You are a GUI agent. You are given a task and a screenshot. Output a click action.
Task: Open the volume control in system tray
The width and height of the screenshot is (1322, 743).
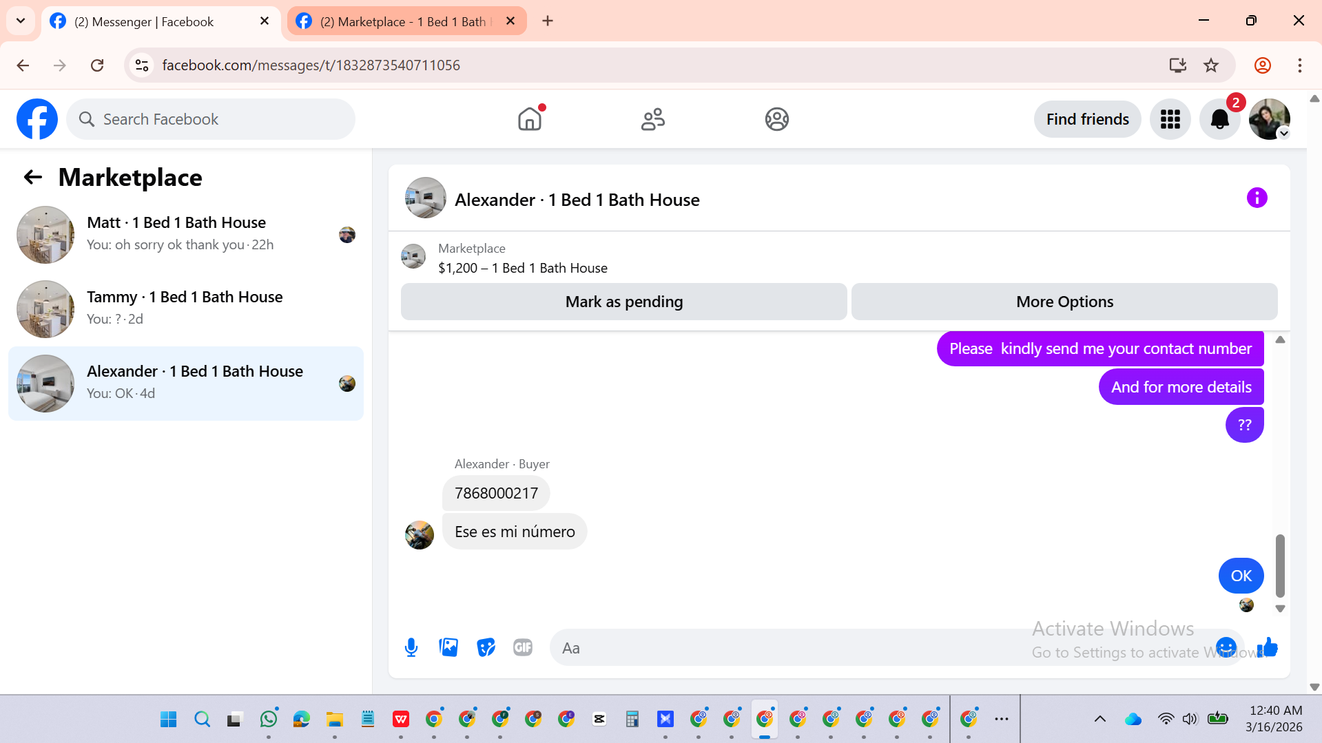[1190, 720]
